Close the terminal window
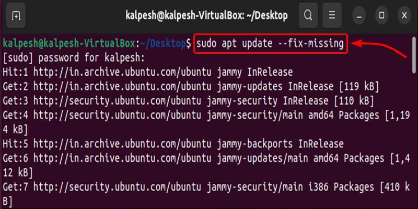The width and height of the screenshot is (418, 209). (x=404, y=15)
